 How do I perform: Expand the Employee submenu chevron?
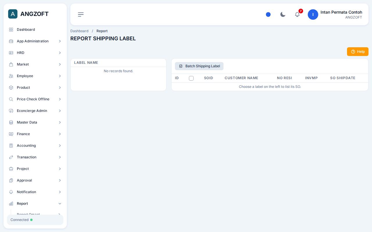click(x=60, y=76)
